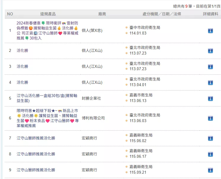Select vendor 宏穎商行 in row 7
This screenshot has height=179, width=221.
[x=89, y=138]
